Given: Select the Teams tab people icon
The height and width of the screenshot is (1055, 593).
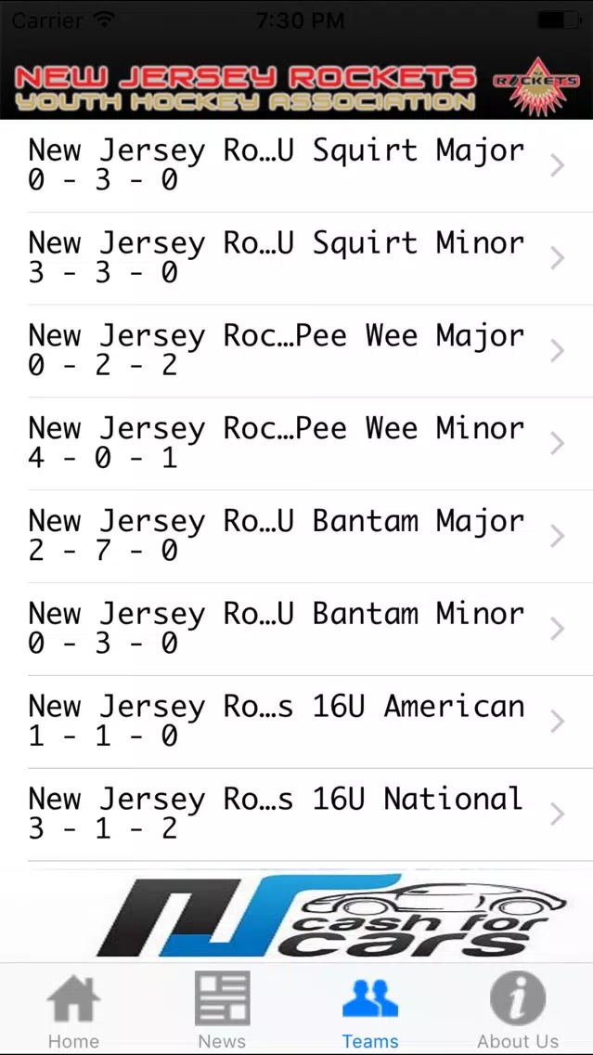Looking at the screenshot, I should [x=370, y=999].
